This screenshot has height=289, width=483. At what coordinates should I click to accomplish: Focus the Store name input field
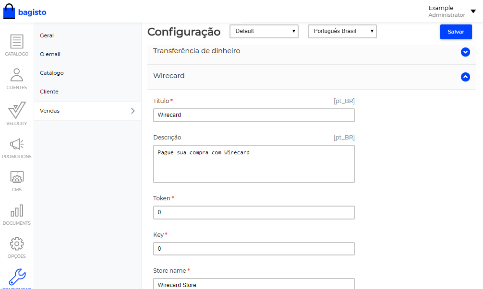point(254,284)
